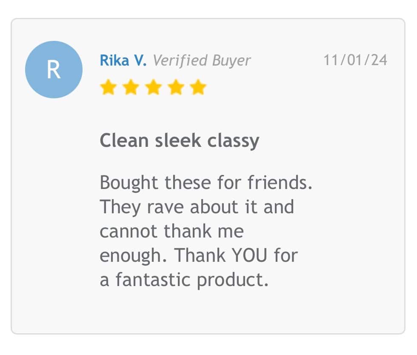Click the line They rave about it and

coord(197,207)
